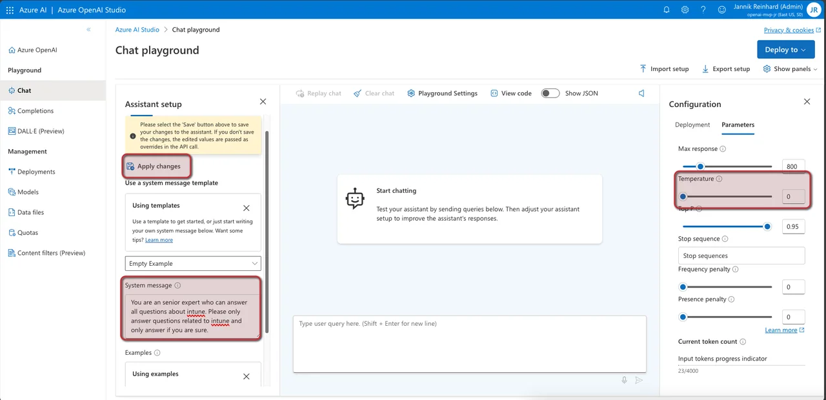Open the Learn more link in Configuration
This screenshot has width=826, height=400.
(x=785, y=330)
